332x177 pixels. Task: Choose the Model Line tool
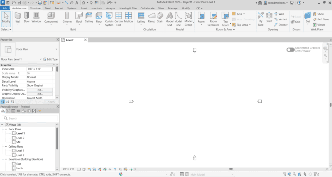click(x=178, y=19)
